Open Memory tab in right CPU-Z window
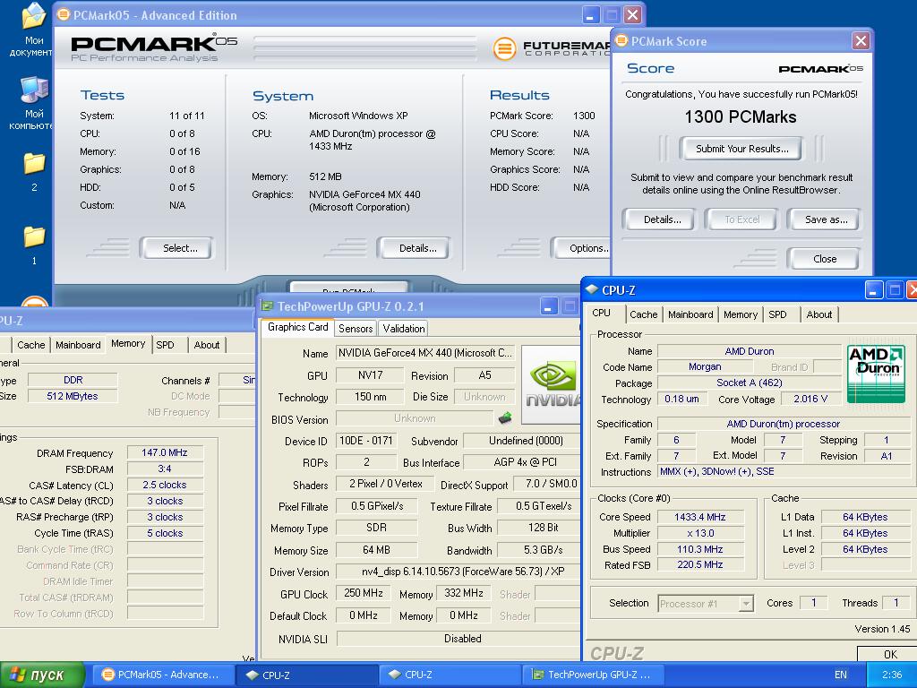 click(740, 314)
